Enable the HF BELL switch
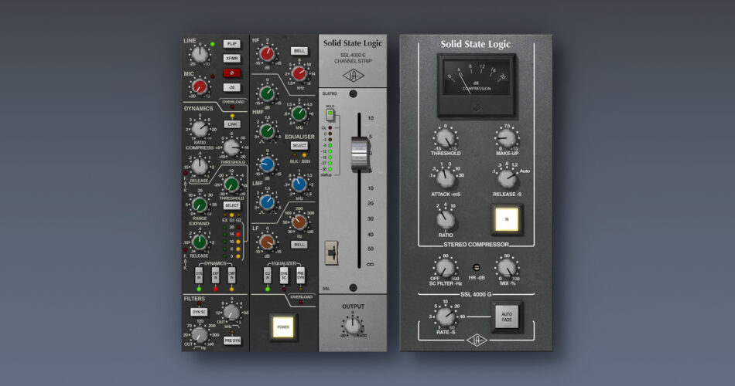 299,51
